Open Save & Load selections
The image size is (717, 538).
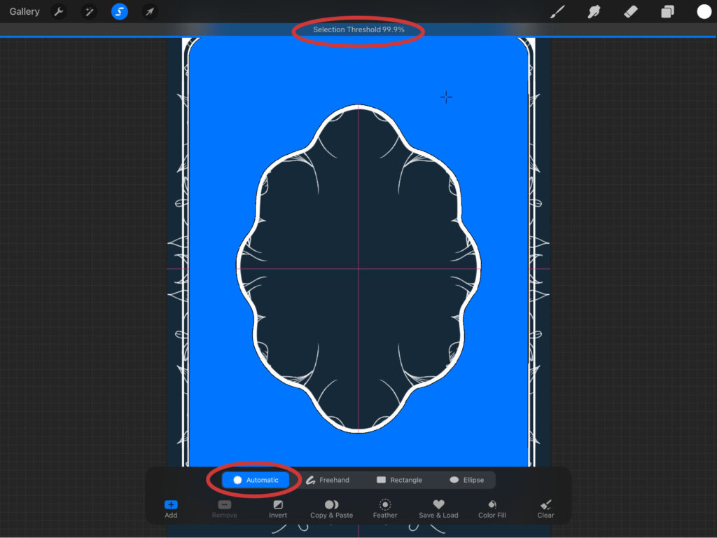[438, 509]
